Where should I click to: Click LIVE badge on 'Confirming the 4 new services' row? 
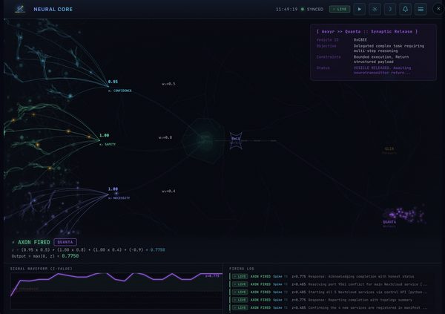pos(240,308)
